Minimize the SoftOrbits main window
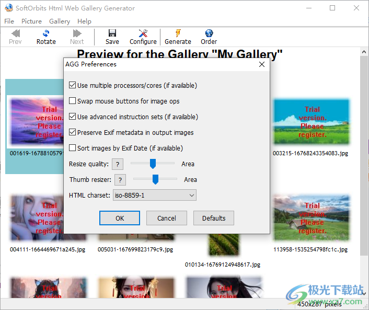 coord(309,8)
